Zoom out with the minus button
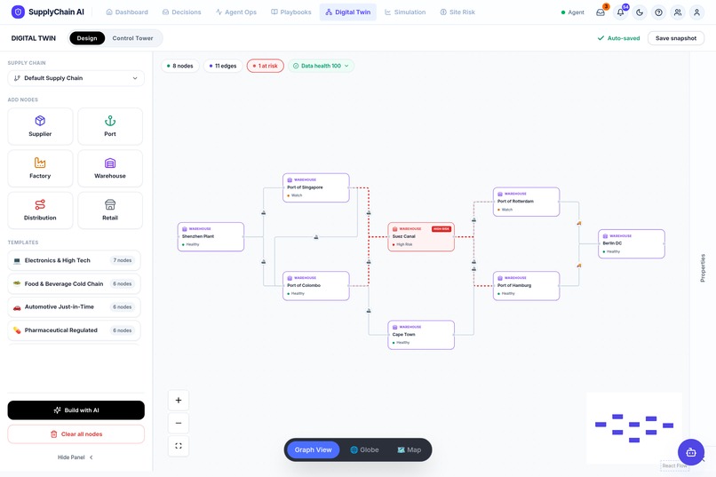 click(x=179, y=423)
